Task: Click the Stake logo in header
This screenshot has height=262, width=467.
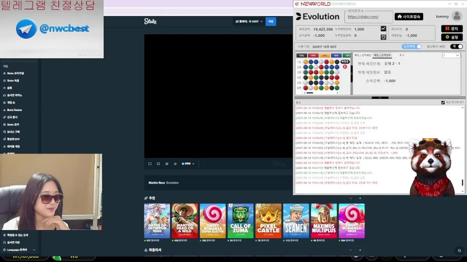Action: point(150,21)
